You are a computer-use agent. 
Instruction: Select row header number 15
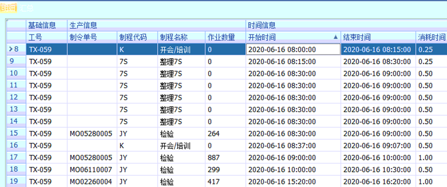[x=16, y=133]
